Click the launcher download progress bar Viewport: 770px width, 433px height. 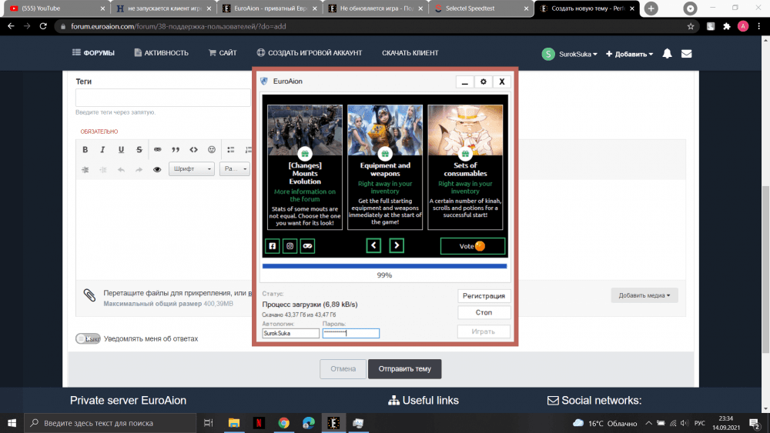[384, 266]
